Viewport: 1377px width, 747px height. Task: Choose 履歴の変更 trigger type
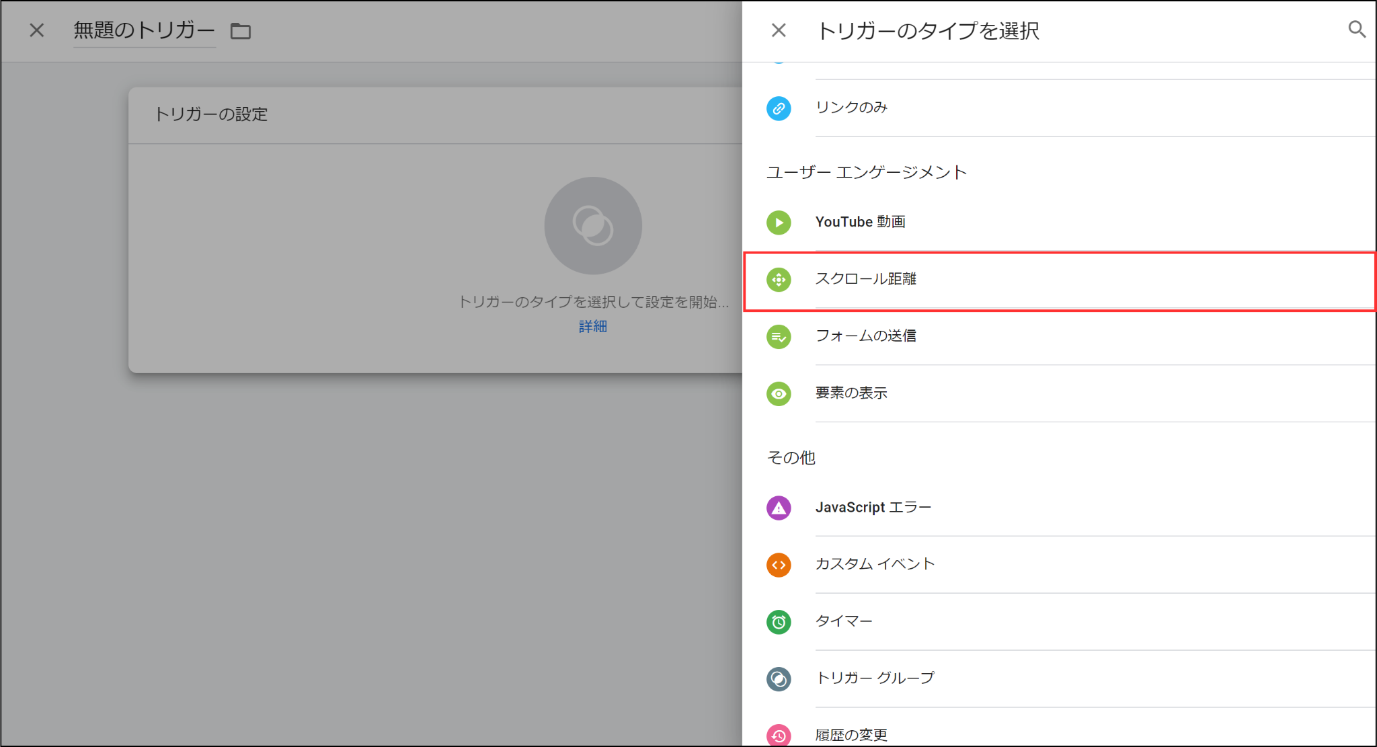(x=1060, y=728)
